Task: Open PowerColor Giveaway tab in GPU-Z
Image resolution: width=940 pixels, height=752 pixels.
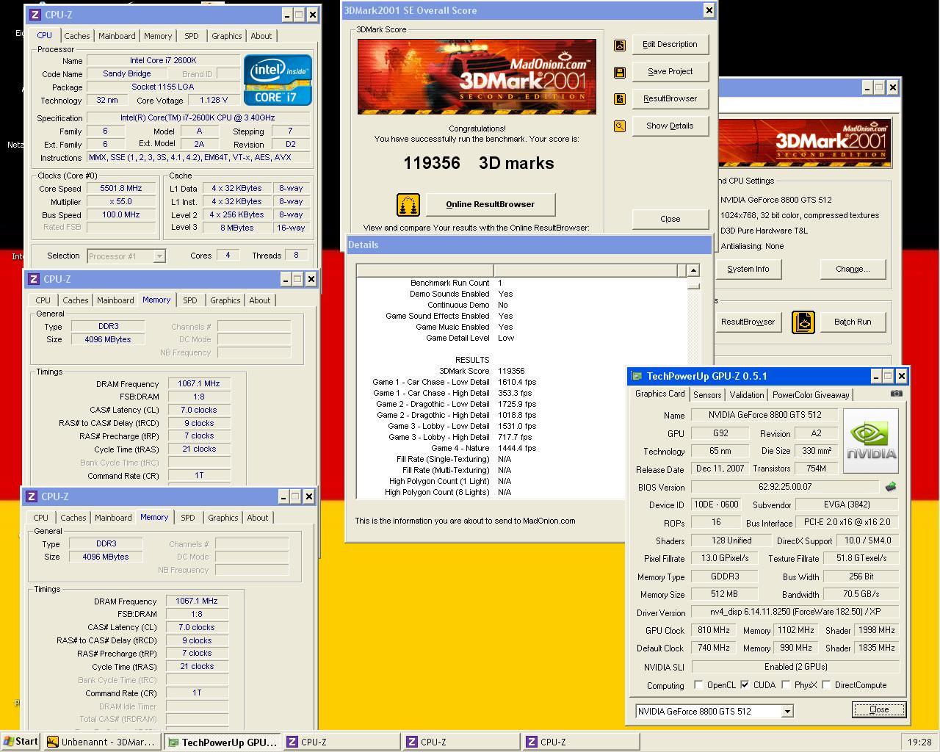Action: coord(811,394)
